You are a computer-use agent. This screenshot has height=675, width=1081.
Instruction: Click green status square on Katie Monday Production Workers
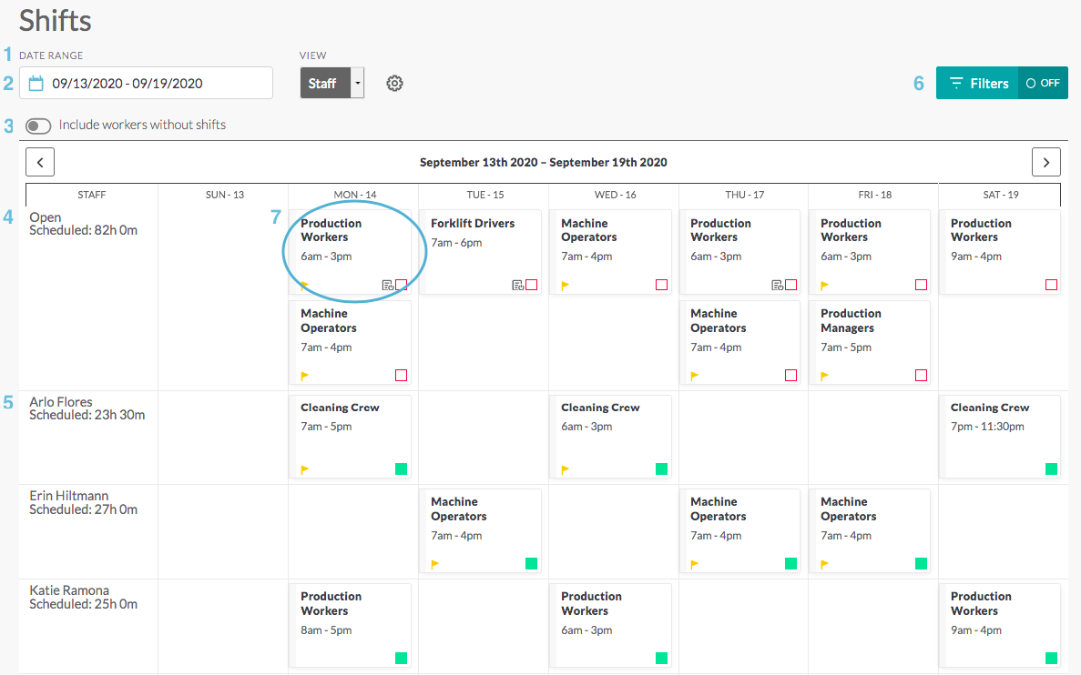click(x=402, y=658)
